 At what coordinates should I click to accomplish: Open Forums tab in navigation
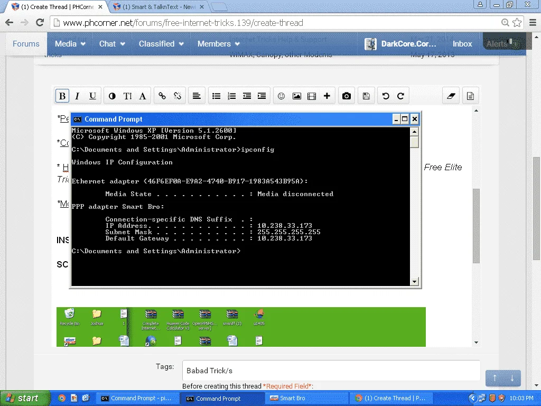pos(26,44)
